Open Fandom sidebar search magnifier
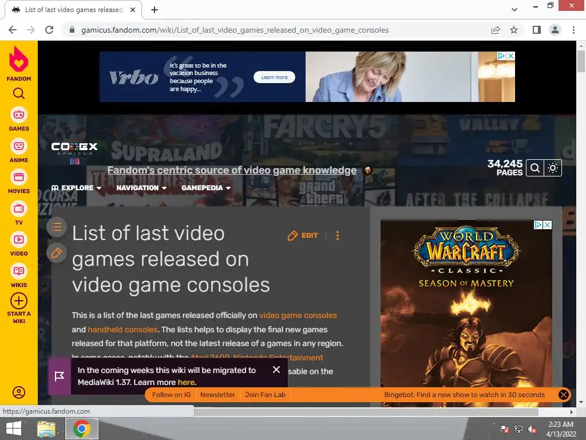This screenshot has height=440, width=586. pos(19,93)
